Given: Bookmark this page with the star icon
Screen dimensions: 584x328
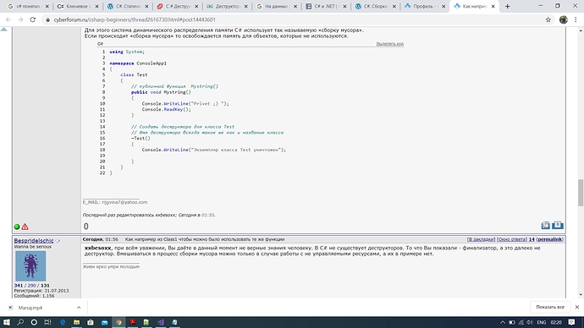Looking at the screenshot, I should click(548, 19).
